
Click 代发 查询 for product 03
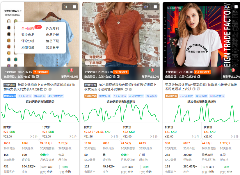230,172
